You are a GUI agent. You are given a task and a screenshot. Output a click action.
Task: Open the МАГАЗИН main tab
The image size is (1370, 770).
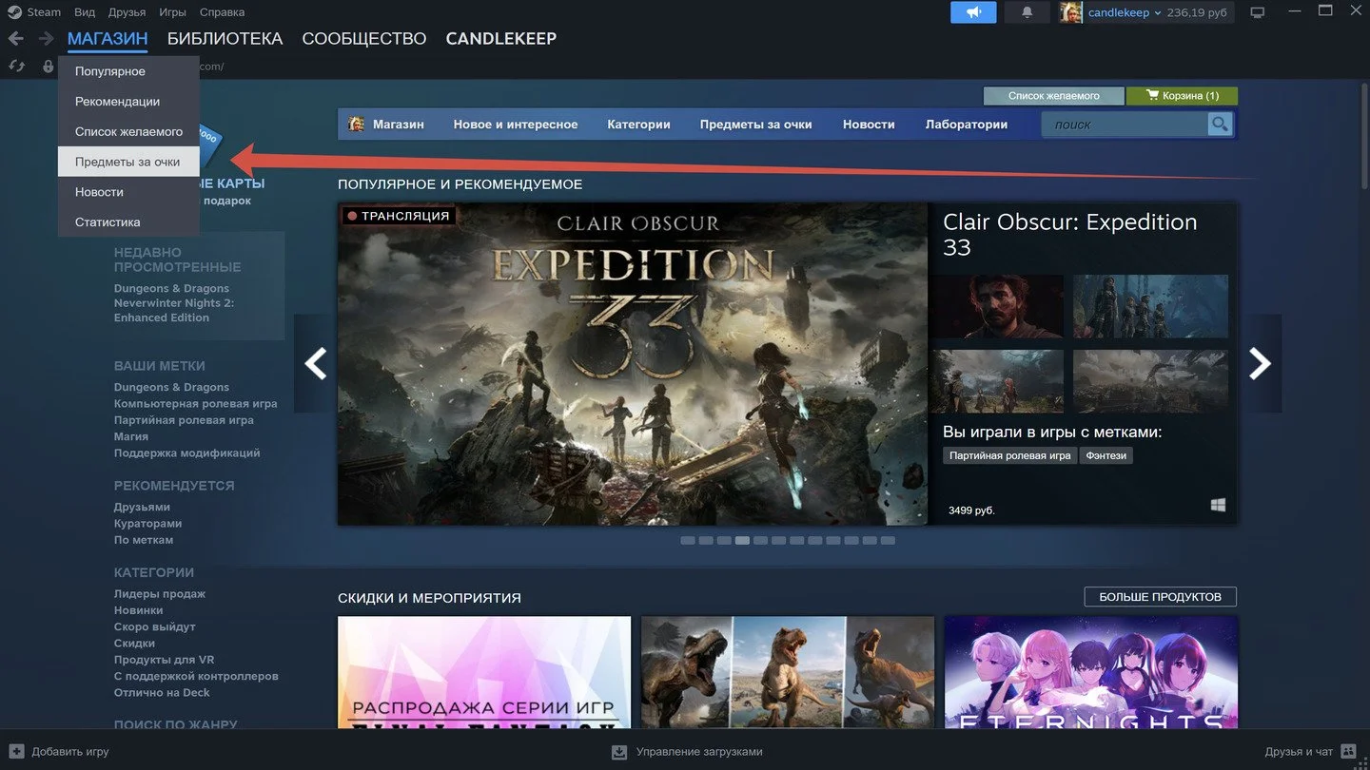(x=108, y=39)
